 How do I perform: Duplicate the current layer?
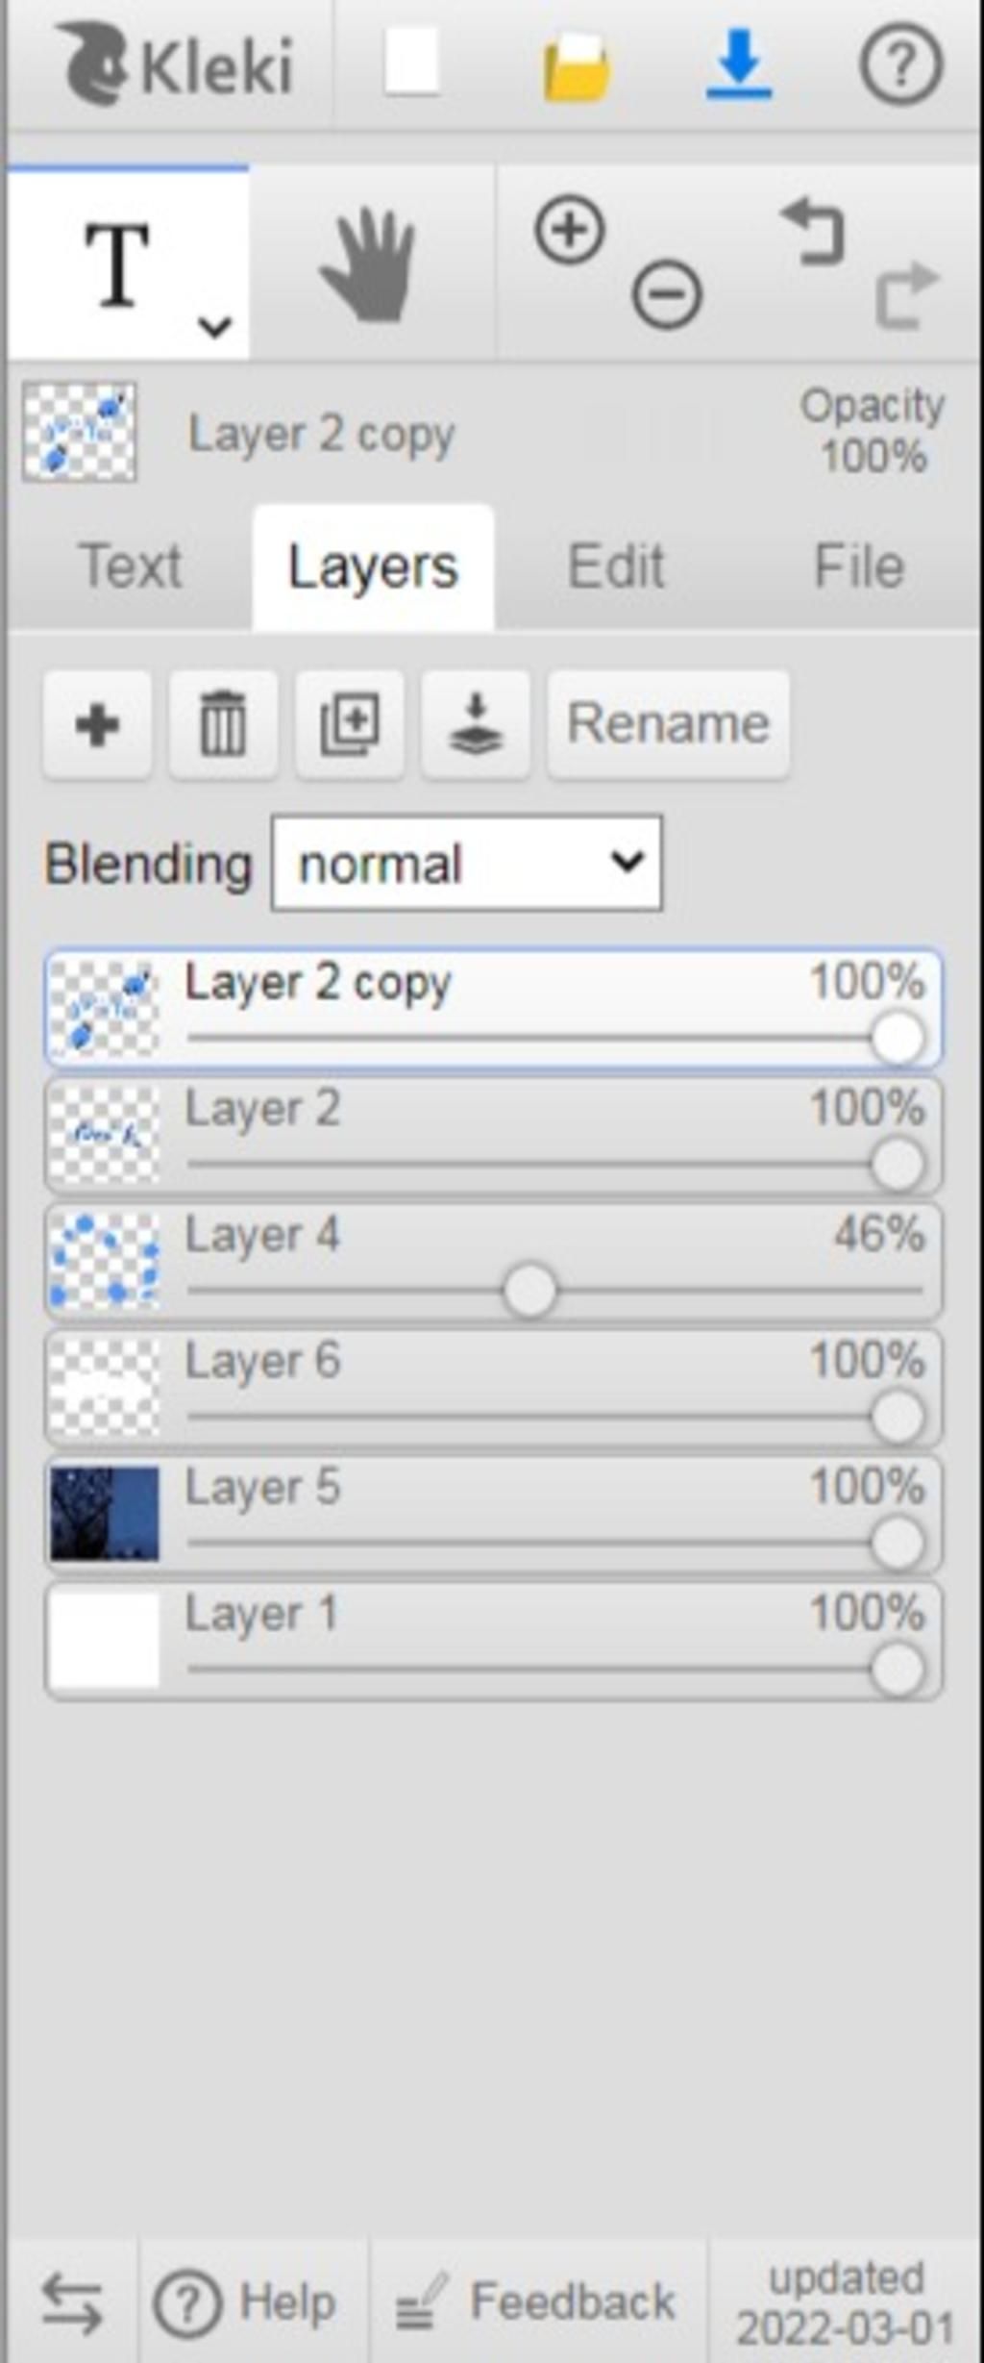[349, 723]
